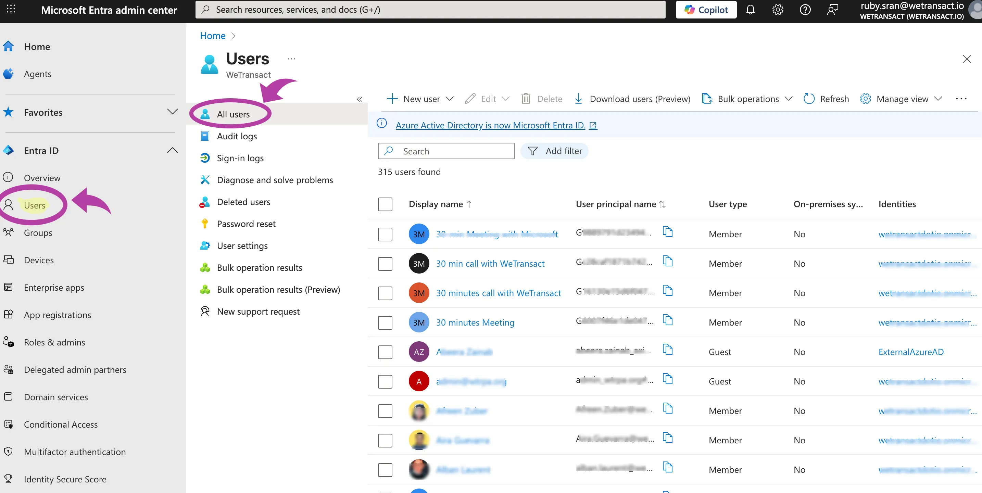Check the red A avatar guest row
The width and height of the screenshot is (982, 493).
[x=385, y=382]
